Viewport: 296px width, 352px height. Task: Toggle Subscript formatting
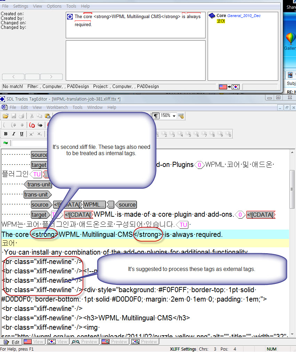click(x=40, y=134)
